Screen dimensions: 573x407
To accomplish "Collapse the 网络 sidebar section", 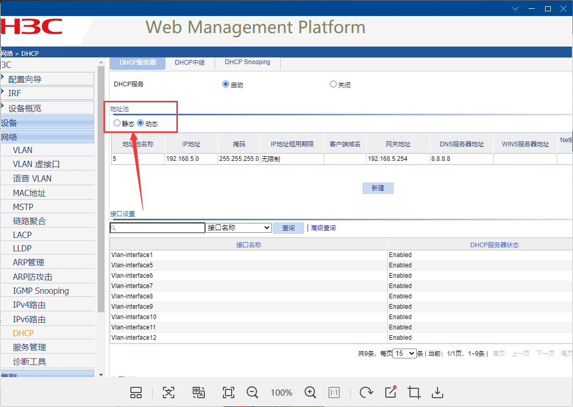I will coord(47,137).
